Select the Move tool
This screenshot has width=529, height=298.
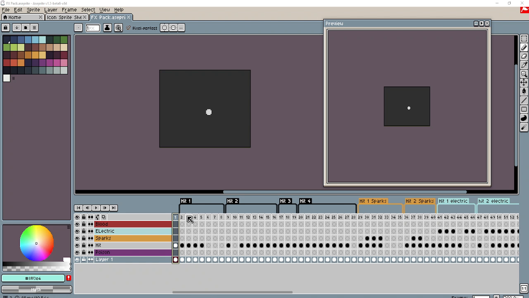[x=524, y=82]
